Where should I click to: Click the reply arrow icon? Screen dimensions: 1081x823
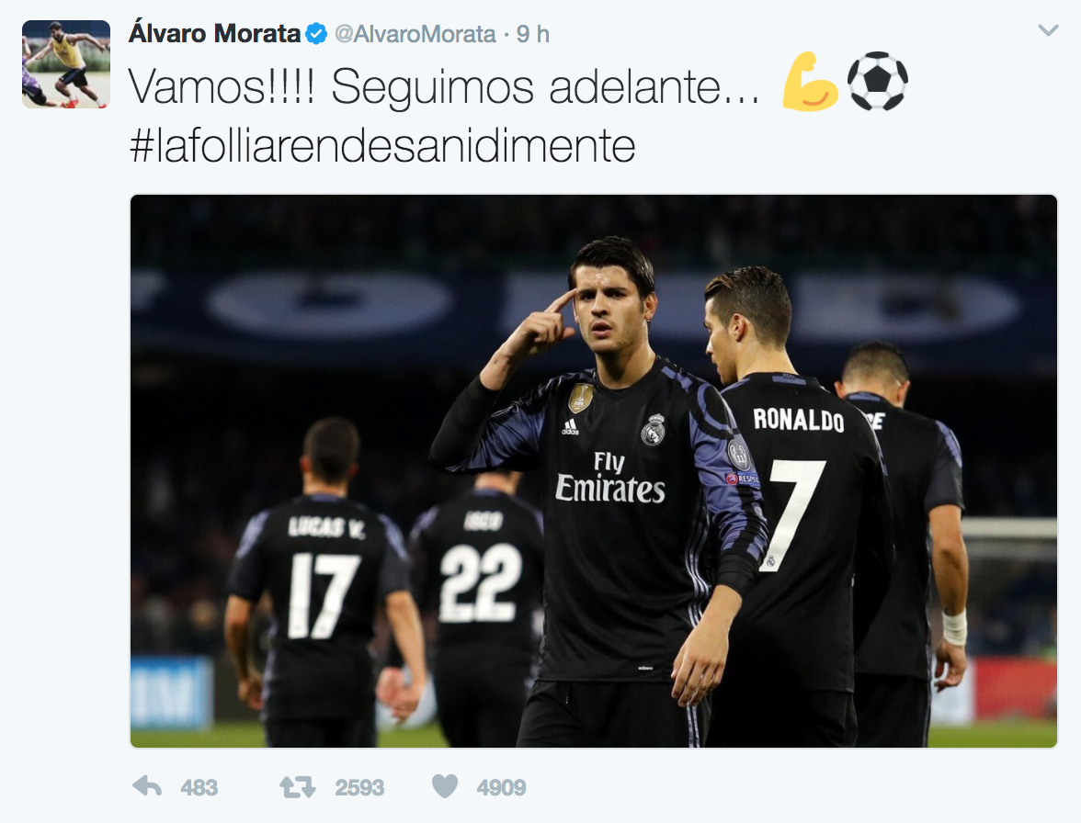tap(147, 786)
